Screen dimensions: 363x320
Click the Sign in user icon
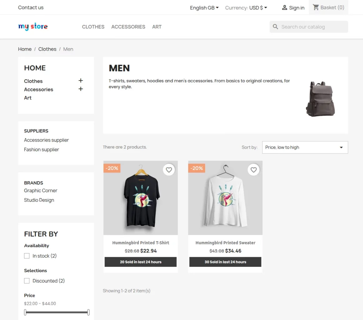coord(285,7)
